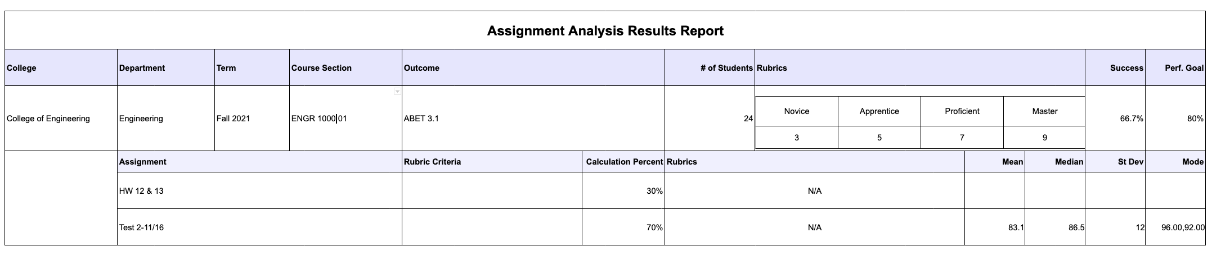
Task: Click the College of Engineering cell
Action: click(x=48, y=119)
